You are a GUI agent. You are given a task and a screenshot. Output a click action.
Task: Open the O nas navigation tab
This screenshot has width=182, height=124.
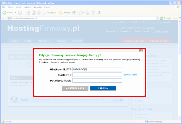coord(14,41)
